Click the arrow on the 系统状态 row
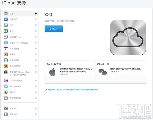Viewport: 153px width, 120px height. (x=36, y=108)
